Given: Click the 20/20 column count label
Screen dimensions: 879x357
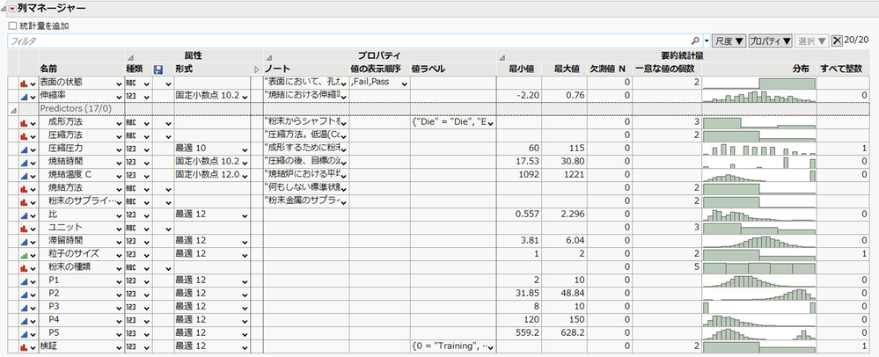Looking at the screenshot, I should tap(857, 40).
